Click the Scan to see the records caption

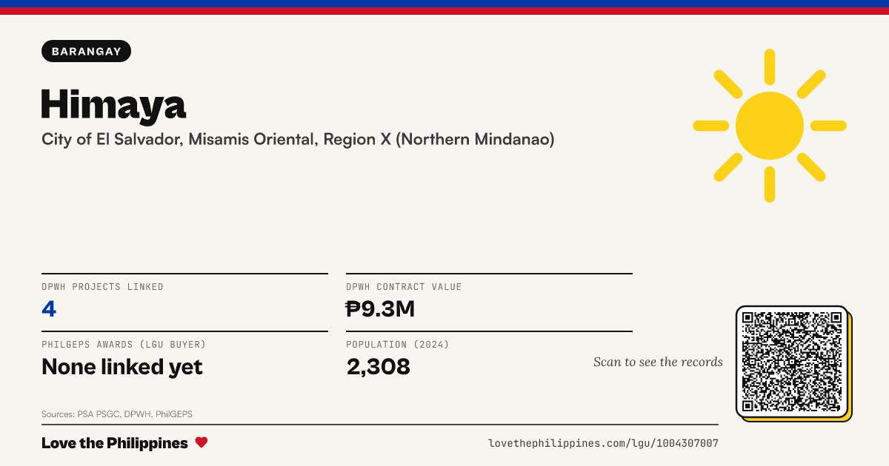[658, 362]
